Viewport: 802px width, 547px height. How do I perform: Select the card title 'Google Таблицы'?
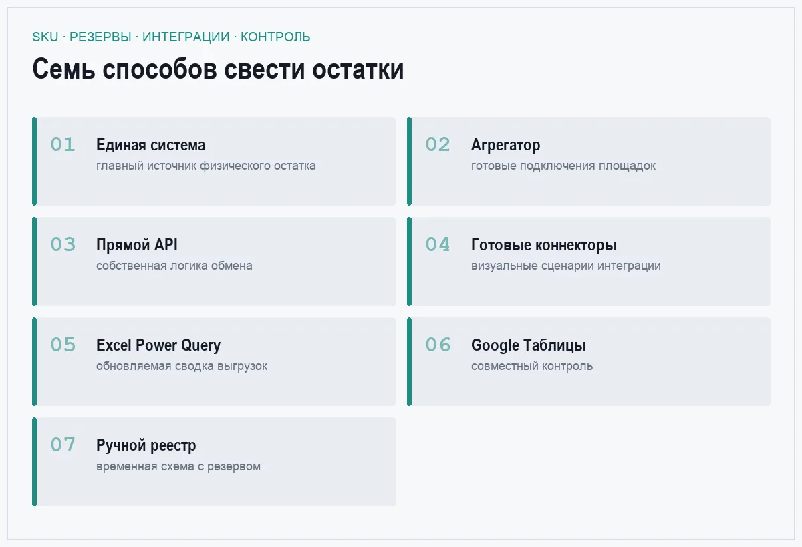point(529,345)
